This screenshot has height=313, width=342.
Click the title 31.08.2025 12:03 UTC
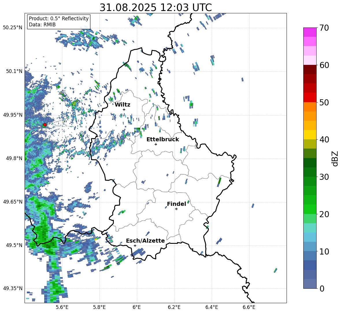[x=156, y=8]
